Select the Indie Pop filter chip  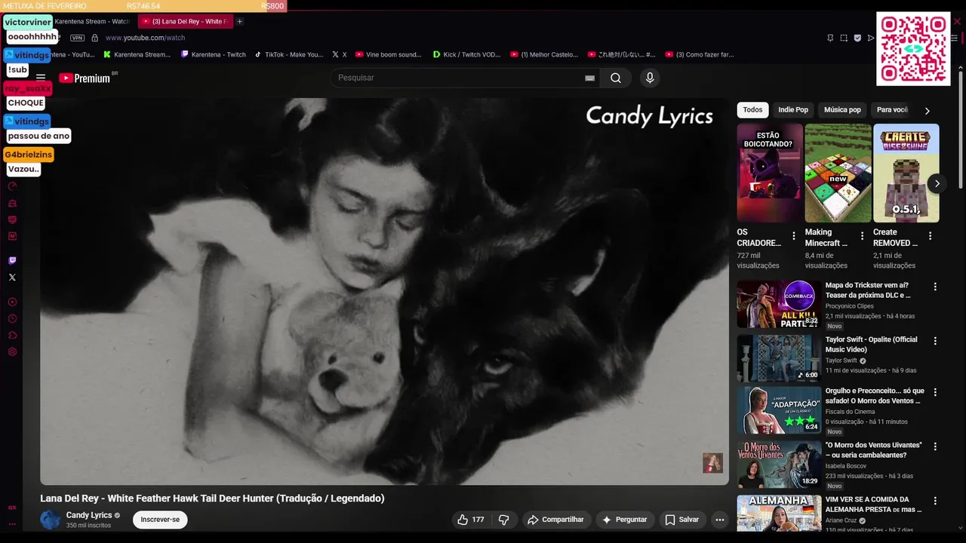793,110
